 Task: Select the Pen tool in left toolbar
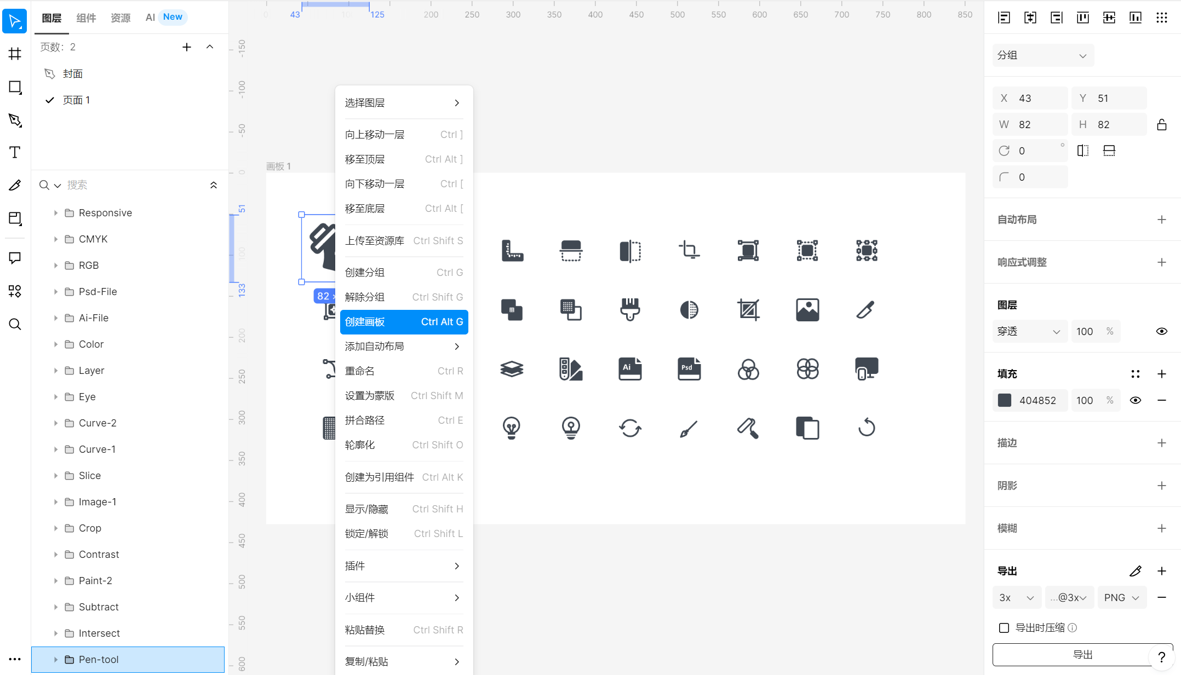click(x=15, y=120)
